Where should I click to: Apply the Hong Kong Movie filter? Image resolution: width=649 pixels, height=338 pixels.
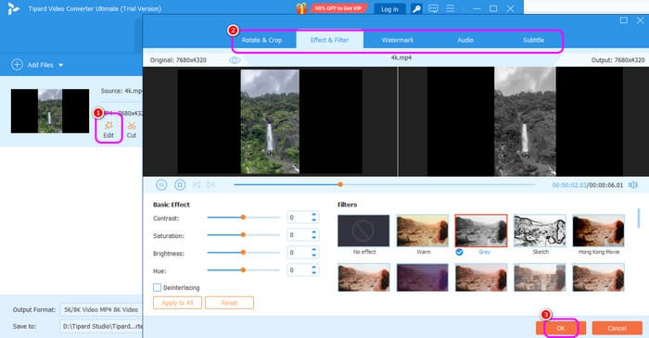coord(599,231)
